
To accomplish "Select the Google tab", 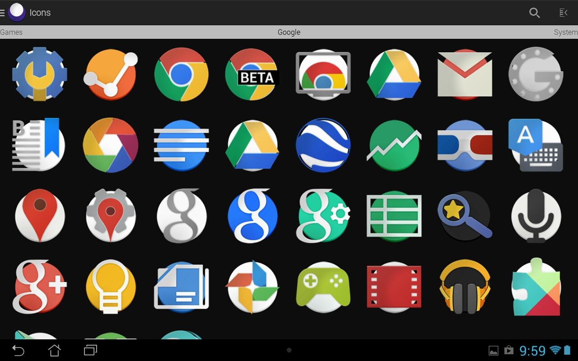I will pyautogui.click(x=289, y=32).
